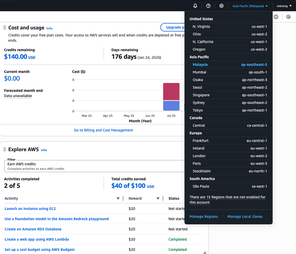Open the notifications bell icon
This screenshot has height=254, width=296.
tap(195, 6)
